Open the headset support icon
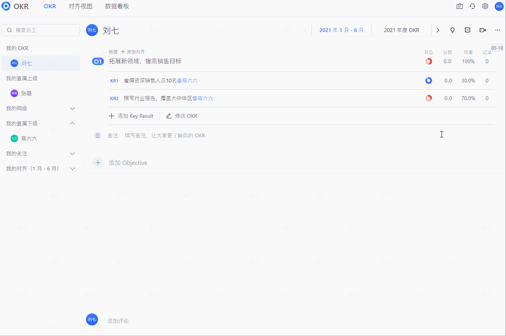Viewport: 506px width, 336px height. 472,6
